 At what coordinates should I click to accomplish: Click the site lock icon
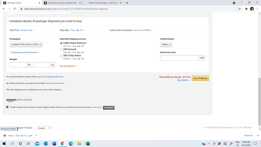click(21, 9)
